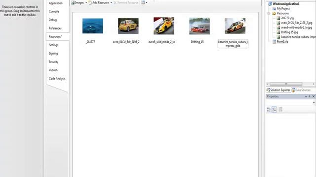Click the kazuhiro_tanaka_subaru name edit box
The image size is (316, 177).
(x=233, y=44)
